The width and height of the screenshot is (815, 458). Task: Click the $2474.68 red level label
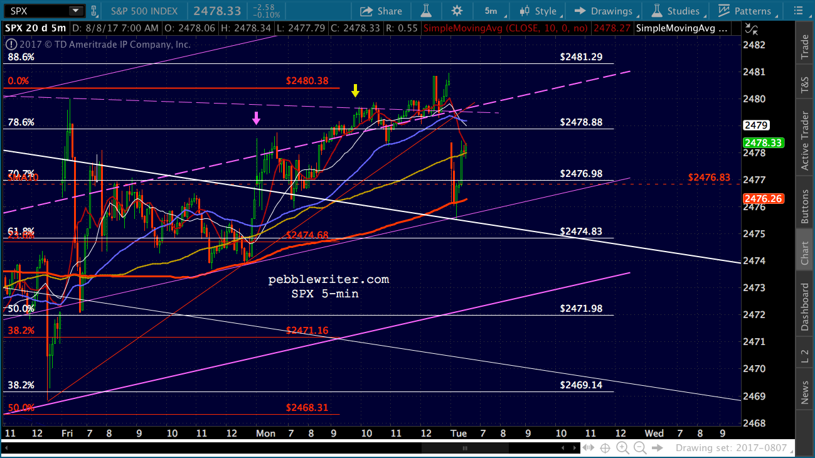click(307, 235)
